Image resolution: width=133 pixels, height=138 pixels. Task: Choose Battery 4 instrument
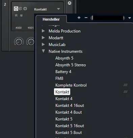[x=63, y=72]
